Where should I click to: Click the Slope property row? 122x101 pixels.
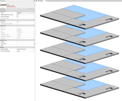(17, 27)
